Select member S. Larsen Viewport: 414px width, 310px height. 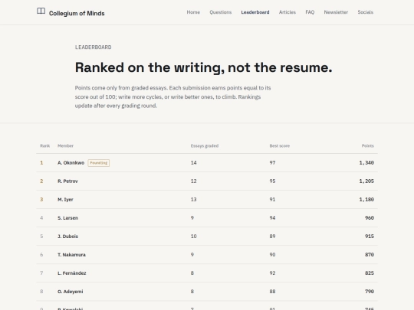click(x=67, y=218)
